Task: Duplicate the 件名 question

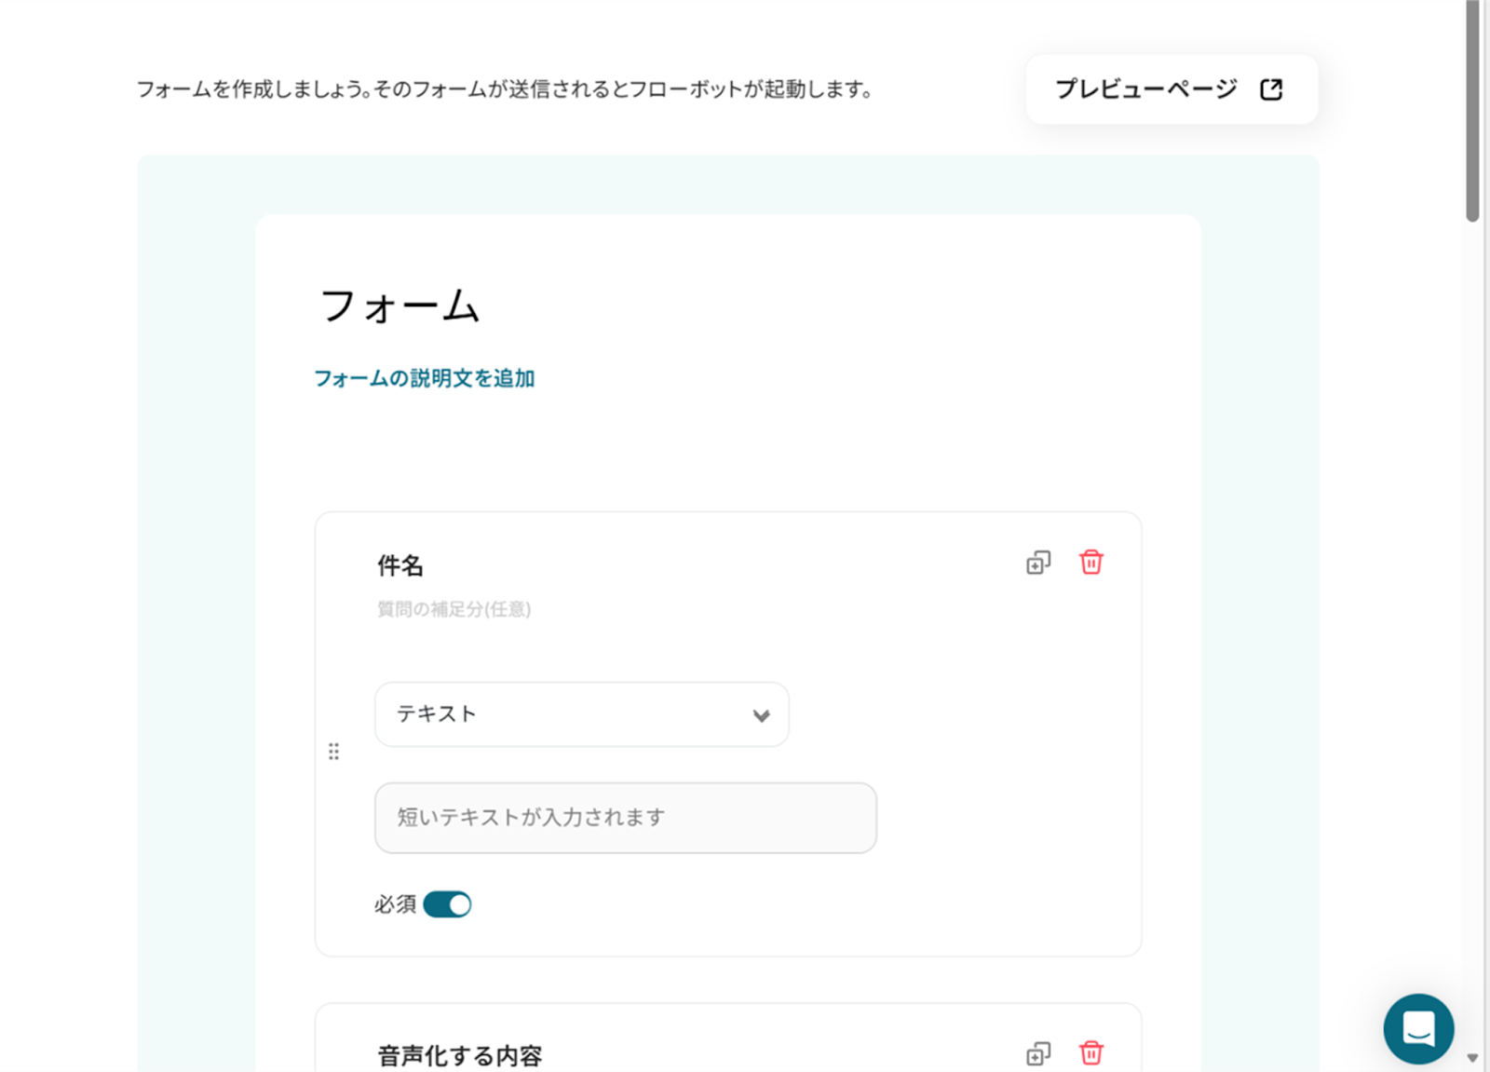Action: click(1037, 563)
